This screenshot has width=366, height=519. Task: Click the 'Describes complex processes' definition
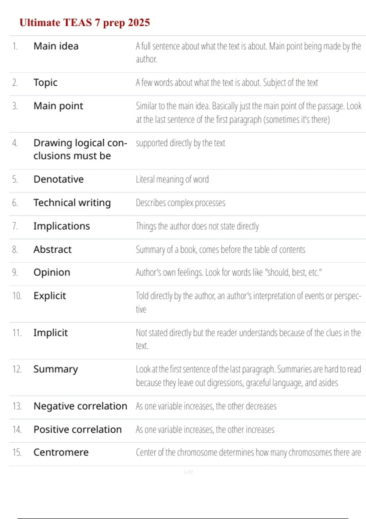click(x=181, y=203)
